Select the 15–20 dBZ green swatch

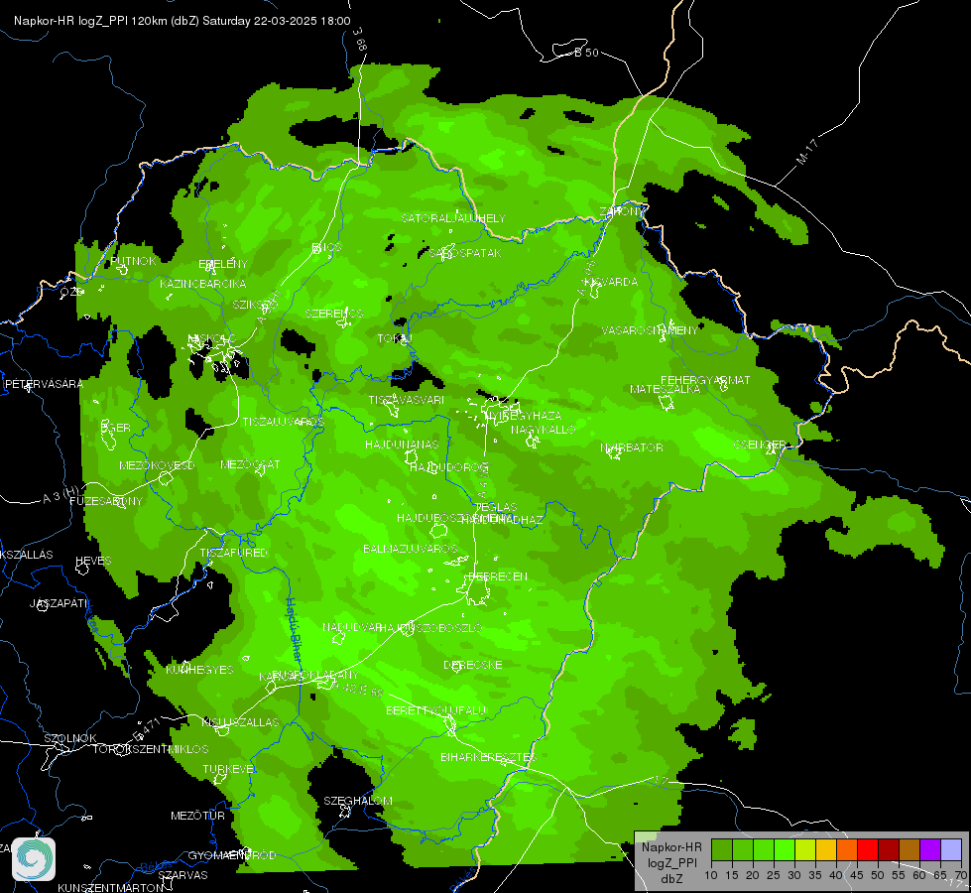click(x=743, y=849)
